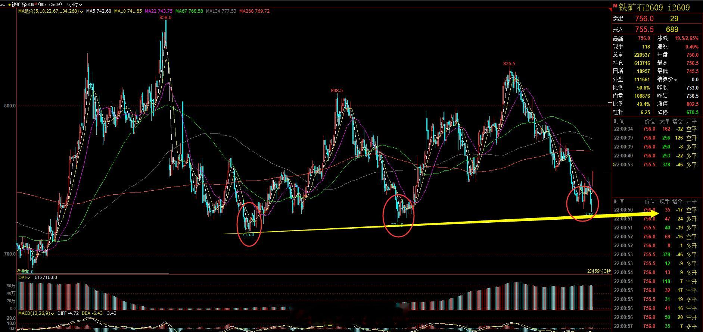703x332 pixels.
Task: Click the 内盘 value 108876
Action: tap(642, 96)
